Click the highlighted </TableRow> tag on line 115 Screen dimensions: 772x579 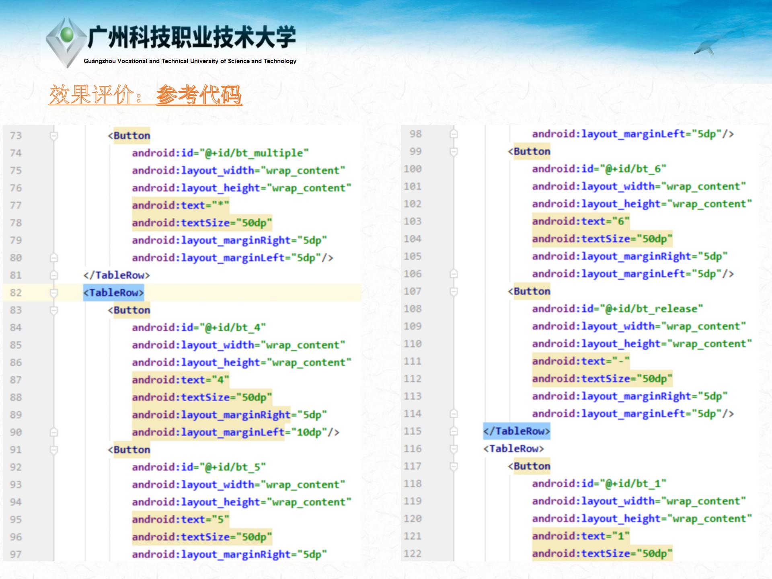(x=516, y=431)
